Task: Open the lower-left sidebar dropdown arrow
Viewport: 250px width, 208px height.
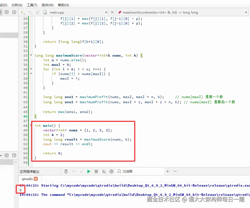Action: (1, 155)
